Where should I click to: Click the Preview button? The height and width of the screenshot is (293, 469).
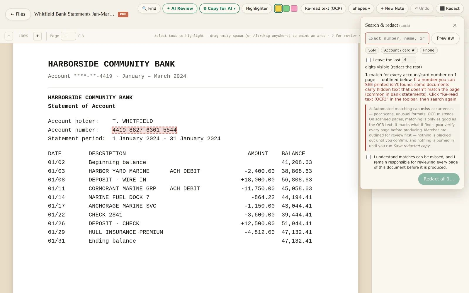coord(445,38)
